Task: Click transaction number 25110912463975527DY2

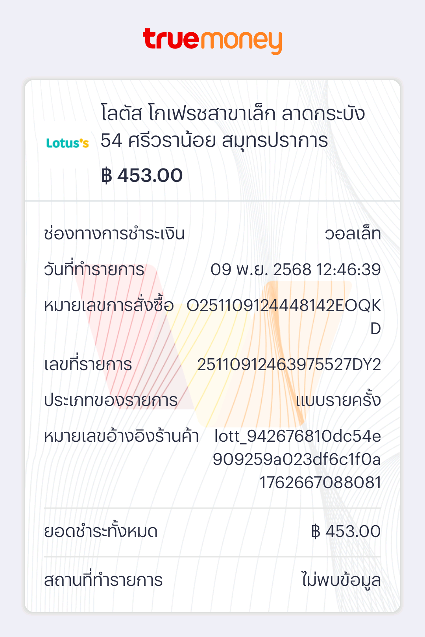Action: [x=289, y=365]
